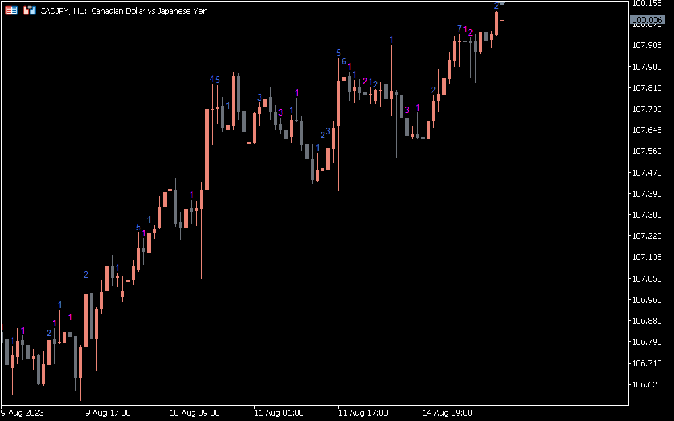Click the 107.900 price scale label
This screenshot has width=674, height=421.
point(646,67)
